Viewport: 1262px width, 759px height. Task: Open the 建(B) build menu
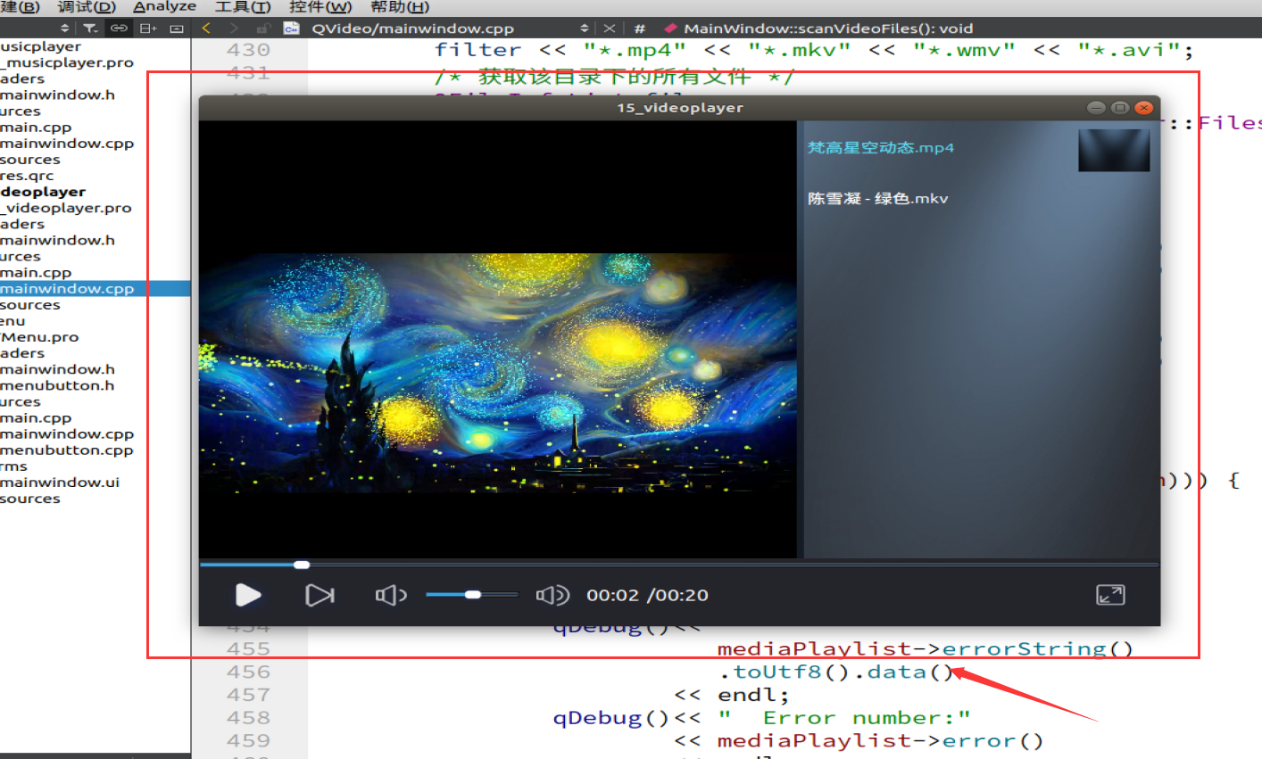(x=21, y=6)
